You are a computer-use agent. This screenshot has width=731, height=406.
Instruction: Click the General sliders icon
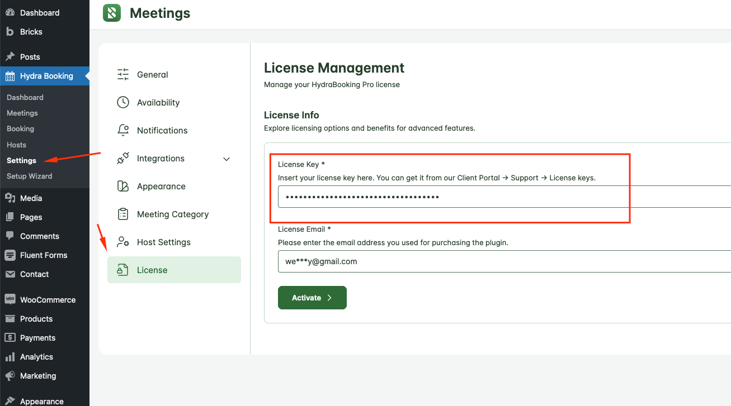(x=123, y=75)
